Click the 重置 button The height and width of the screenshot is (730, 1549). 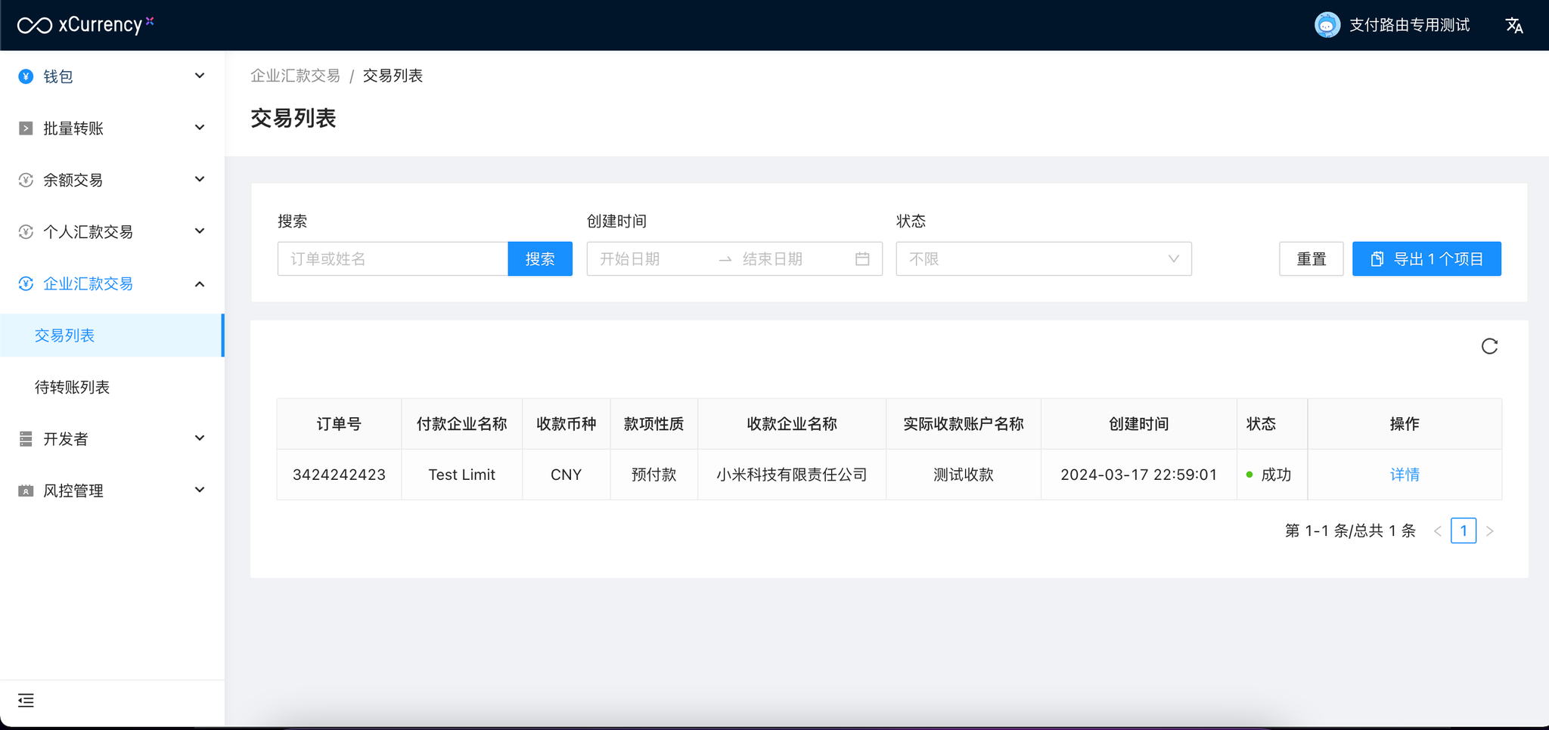pos(1311,259)
